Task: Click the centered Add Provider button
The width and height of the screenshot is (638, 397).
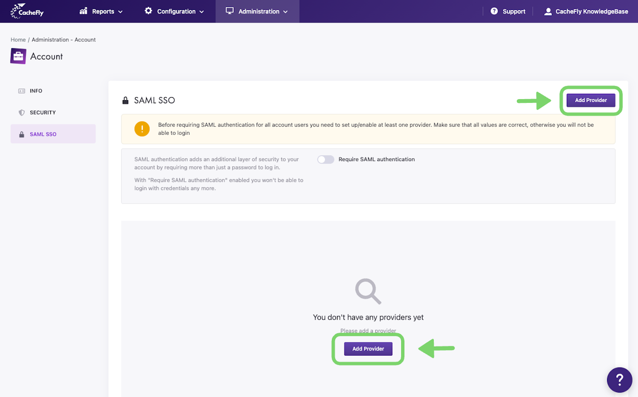Action: (368, 349)
